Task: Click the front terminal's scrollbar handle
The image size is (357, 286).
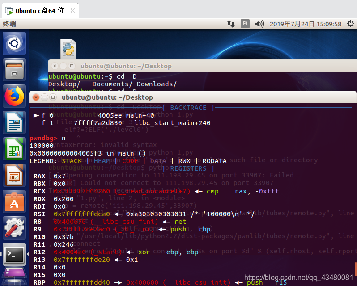Action: pyautogui.click(x=356, y=269)
